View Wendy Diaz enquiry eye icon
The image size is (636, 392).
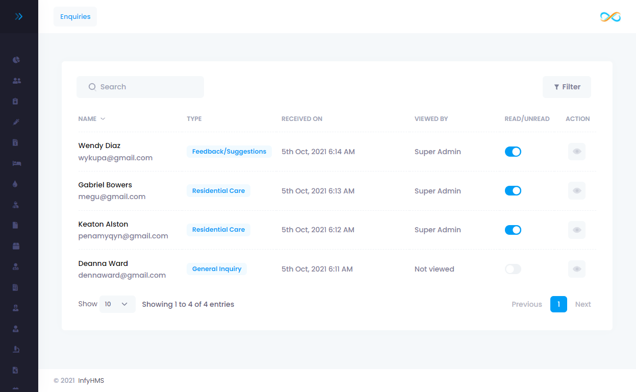click(576, 152)
